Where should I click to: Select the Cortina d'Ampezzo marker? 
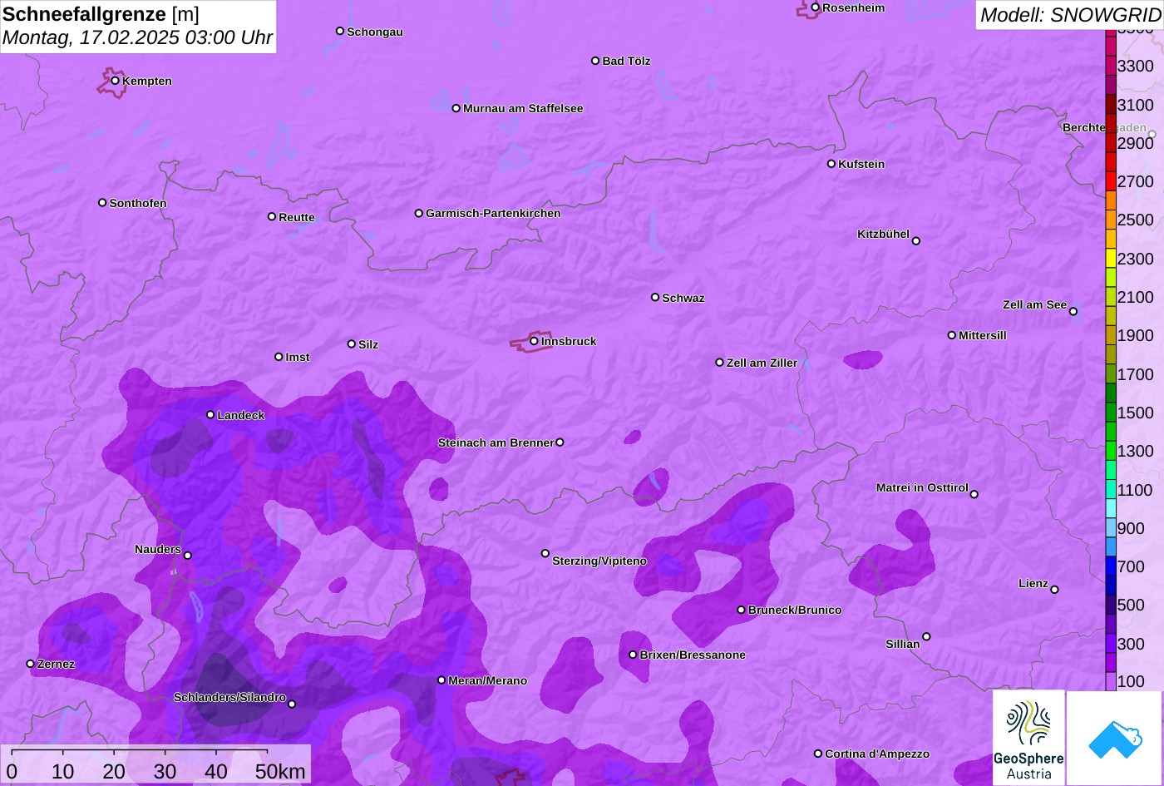pyautogui.click(x=818, y=754)
